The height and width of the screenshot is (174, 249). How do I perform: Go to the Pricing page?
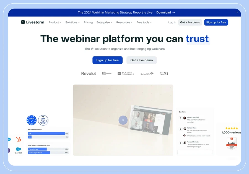(88, 22)
